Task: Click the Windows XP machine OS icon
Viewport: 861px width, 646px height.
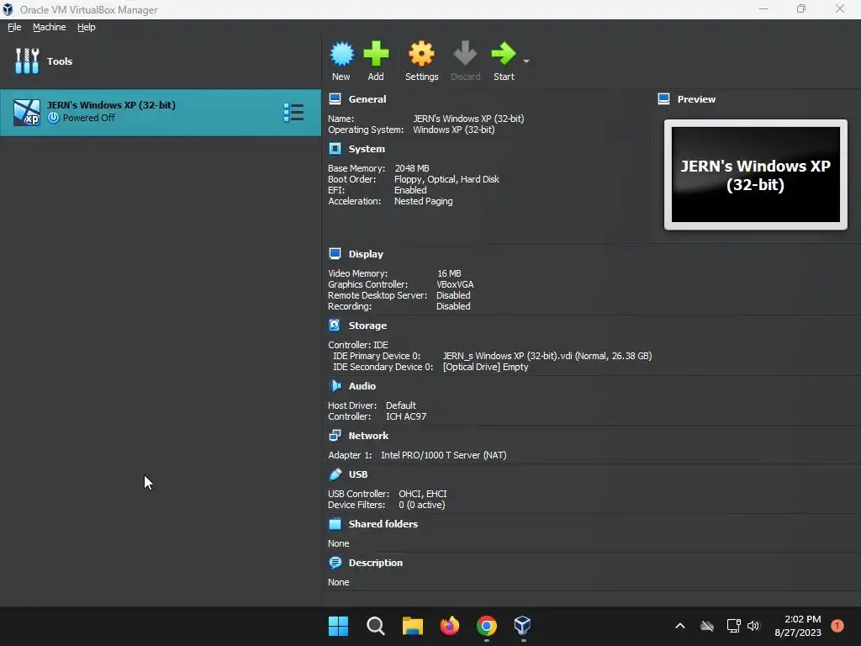Action: (x=26, y=113)
